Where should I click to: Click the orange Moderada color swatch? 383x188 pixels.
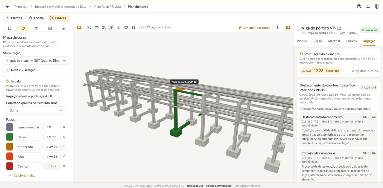(x=10, y=147)
